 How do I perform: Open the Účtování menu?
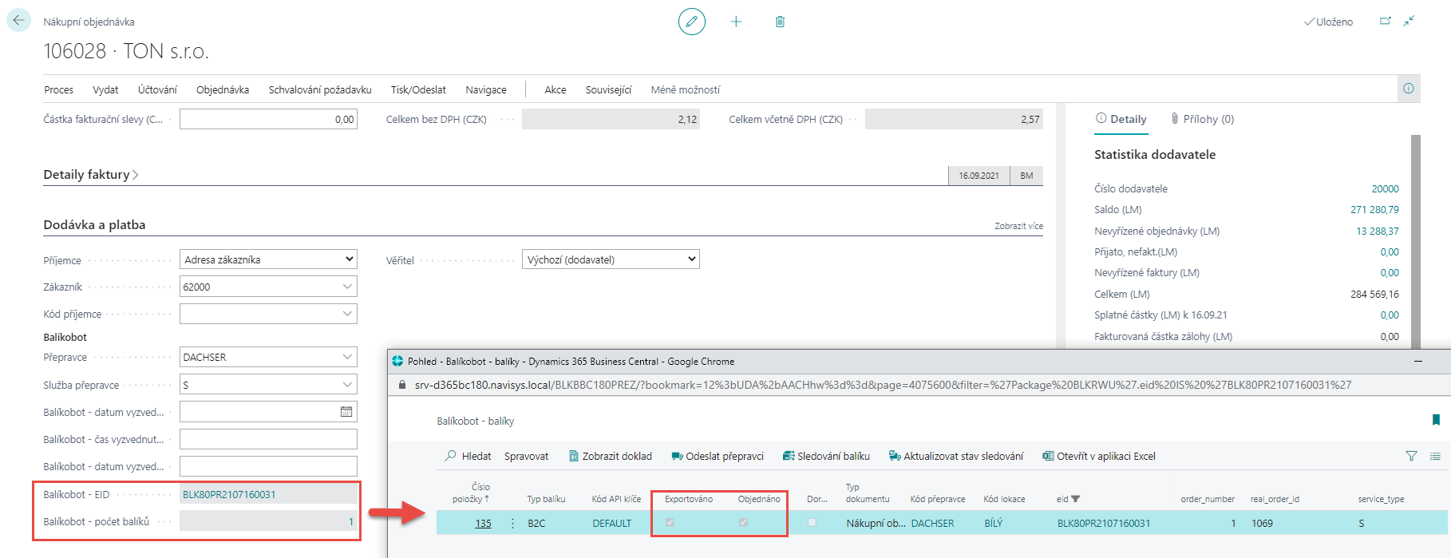click(x=157, y=89)
